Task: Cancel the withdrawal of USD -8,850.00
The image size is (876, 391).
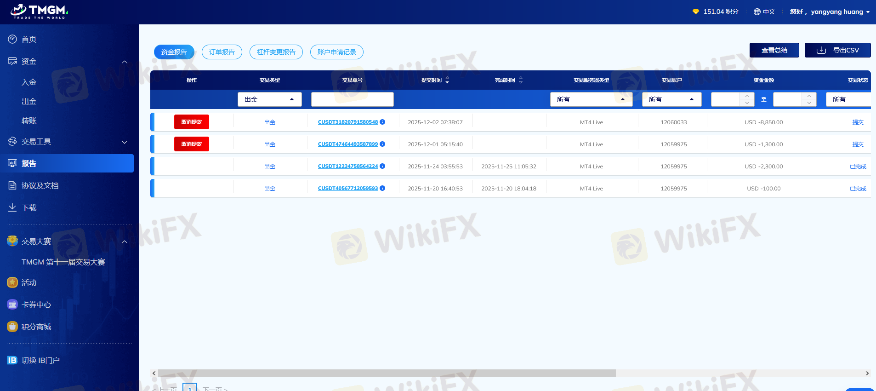Action: [192, 122]
